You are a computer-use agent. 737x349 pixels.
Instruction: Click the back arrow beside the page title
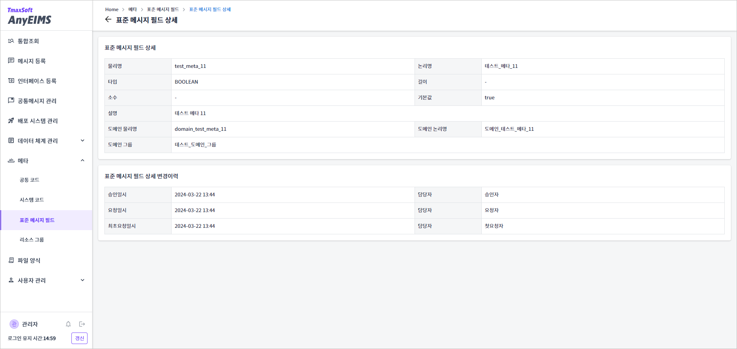(x=108, y=20)
